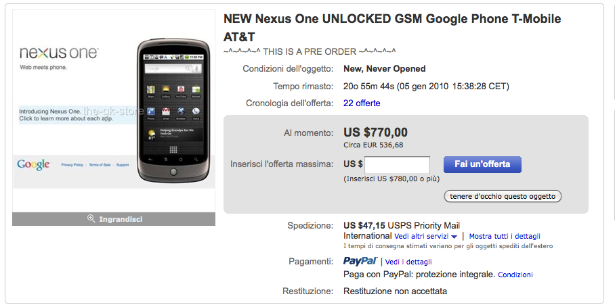Open Mostra tutti i dettagli link
The width and height of the screenshot is (615, 307).
point(505,236)
